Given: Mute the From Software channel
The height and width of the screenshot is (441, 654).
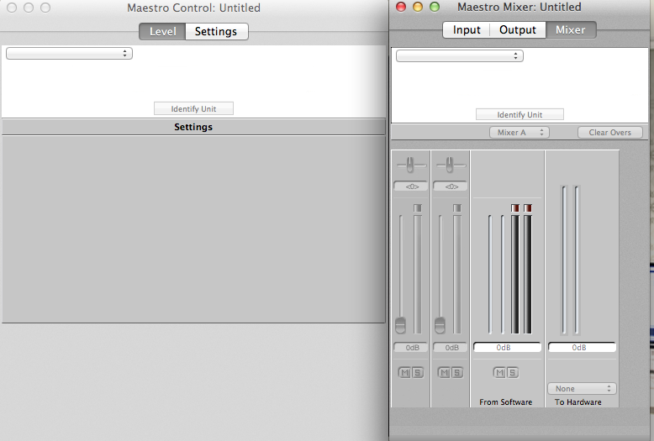Looking at the screenshot, I should (x=499, y=373).
